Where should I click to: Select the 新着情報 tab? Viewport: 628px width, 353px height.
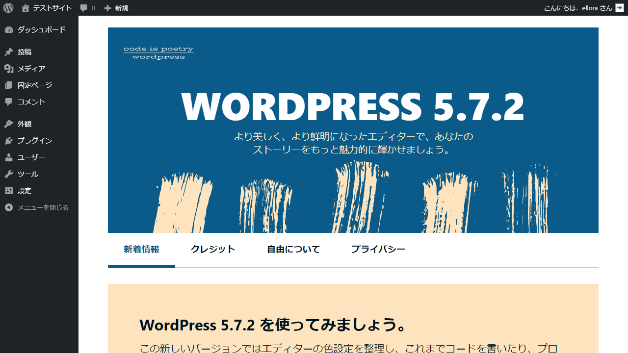click(141, 249)
